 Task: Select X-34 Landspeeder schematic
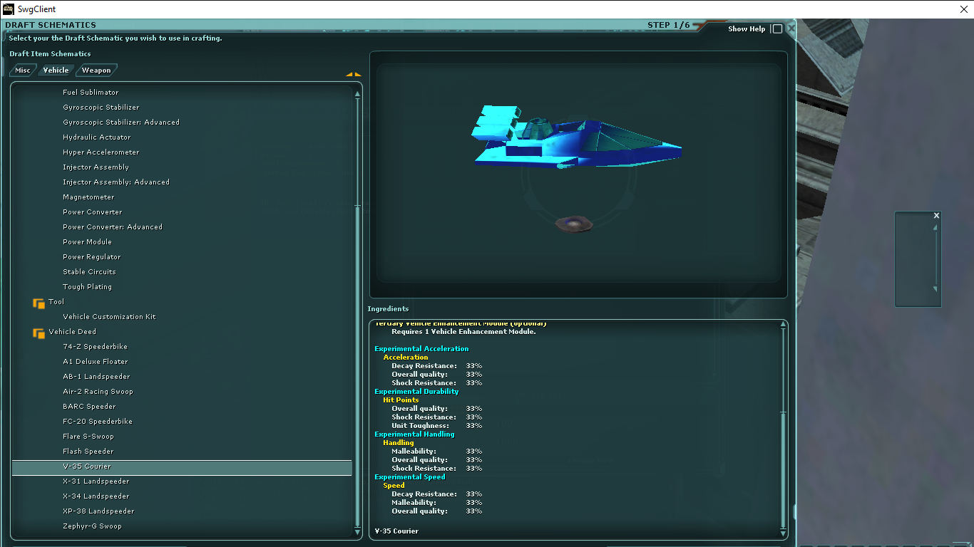[x=96, y=496]
